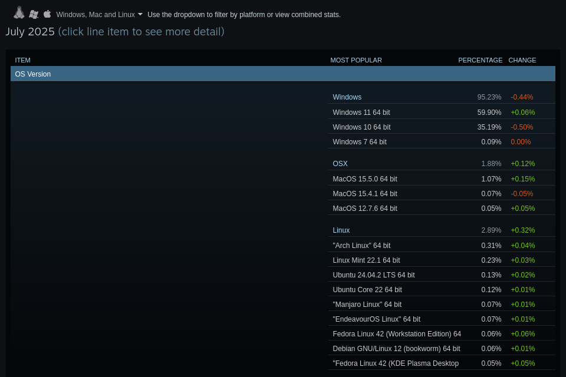Screen dimensions: 566x377
Task: Click the -0.44% Windows change value
Action: coord(522,97)
